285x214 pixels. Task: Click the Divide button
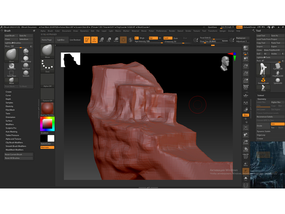(260, 126)
